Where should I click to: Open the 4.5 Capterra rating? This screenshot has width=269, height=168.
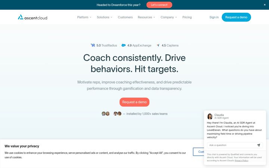click(x=167, y=46)
